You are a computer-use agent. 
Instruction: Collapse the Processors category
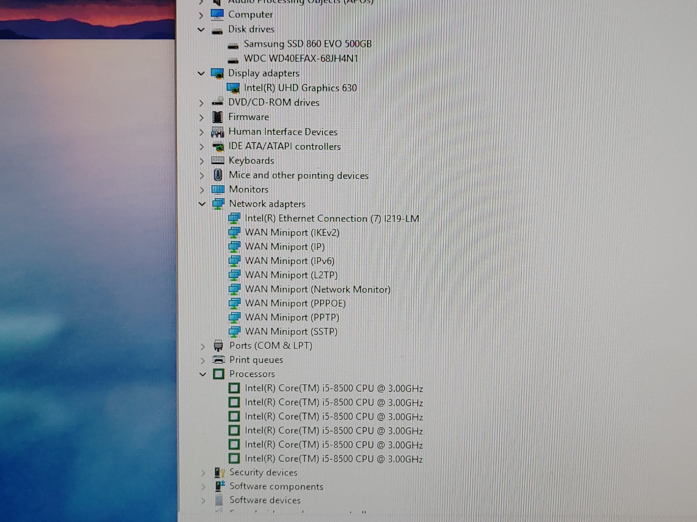pyautogui.click(x=202, y=374)
